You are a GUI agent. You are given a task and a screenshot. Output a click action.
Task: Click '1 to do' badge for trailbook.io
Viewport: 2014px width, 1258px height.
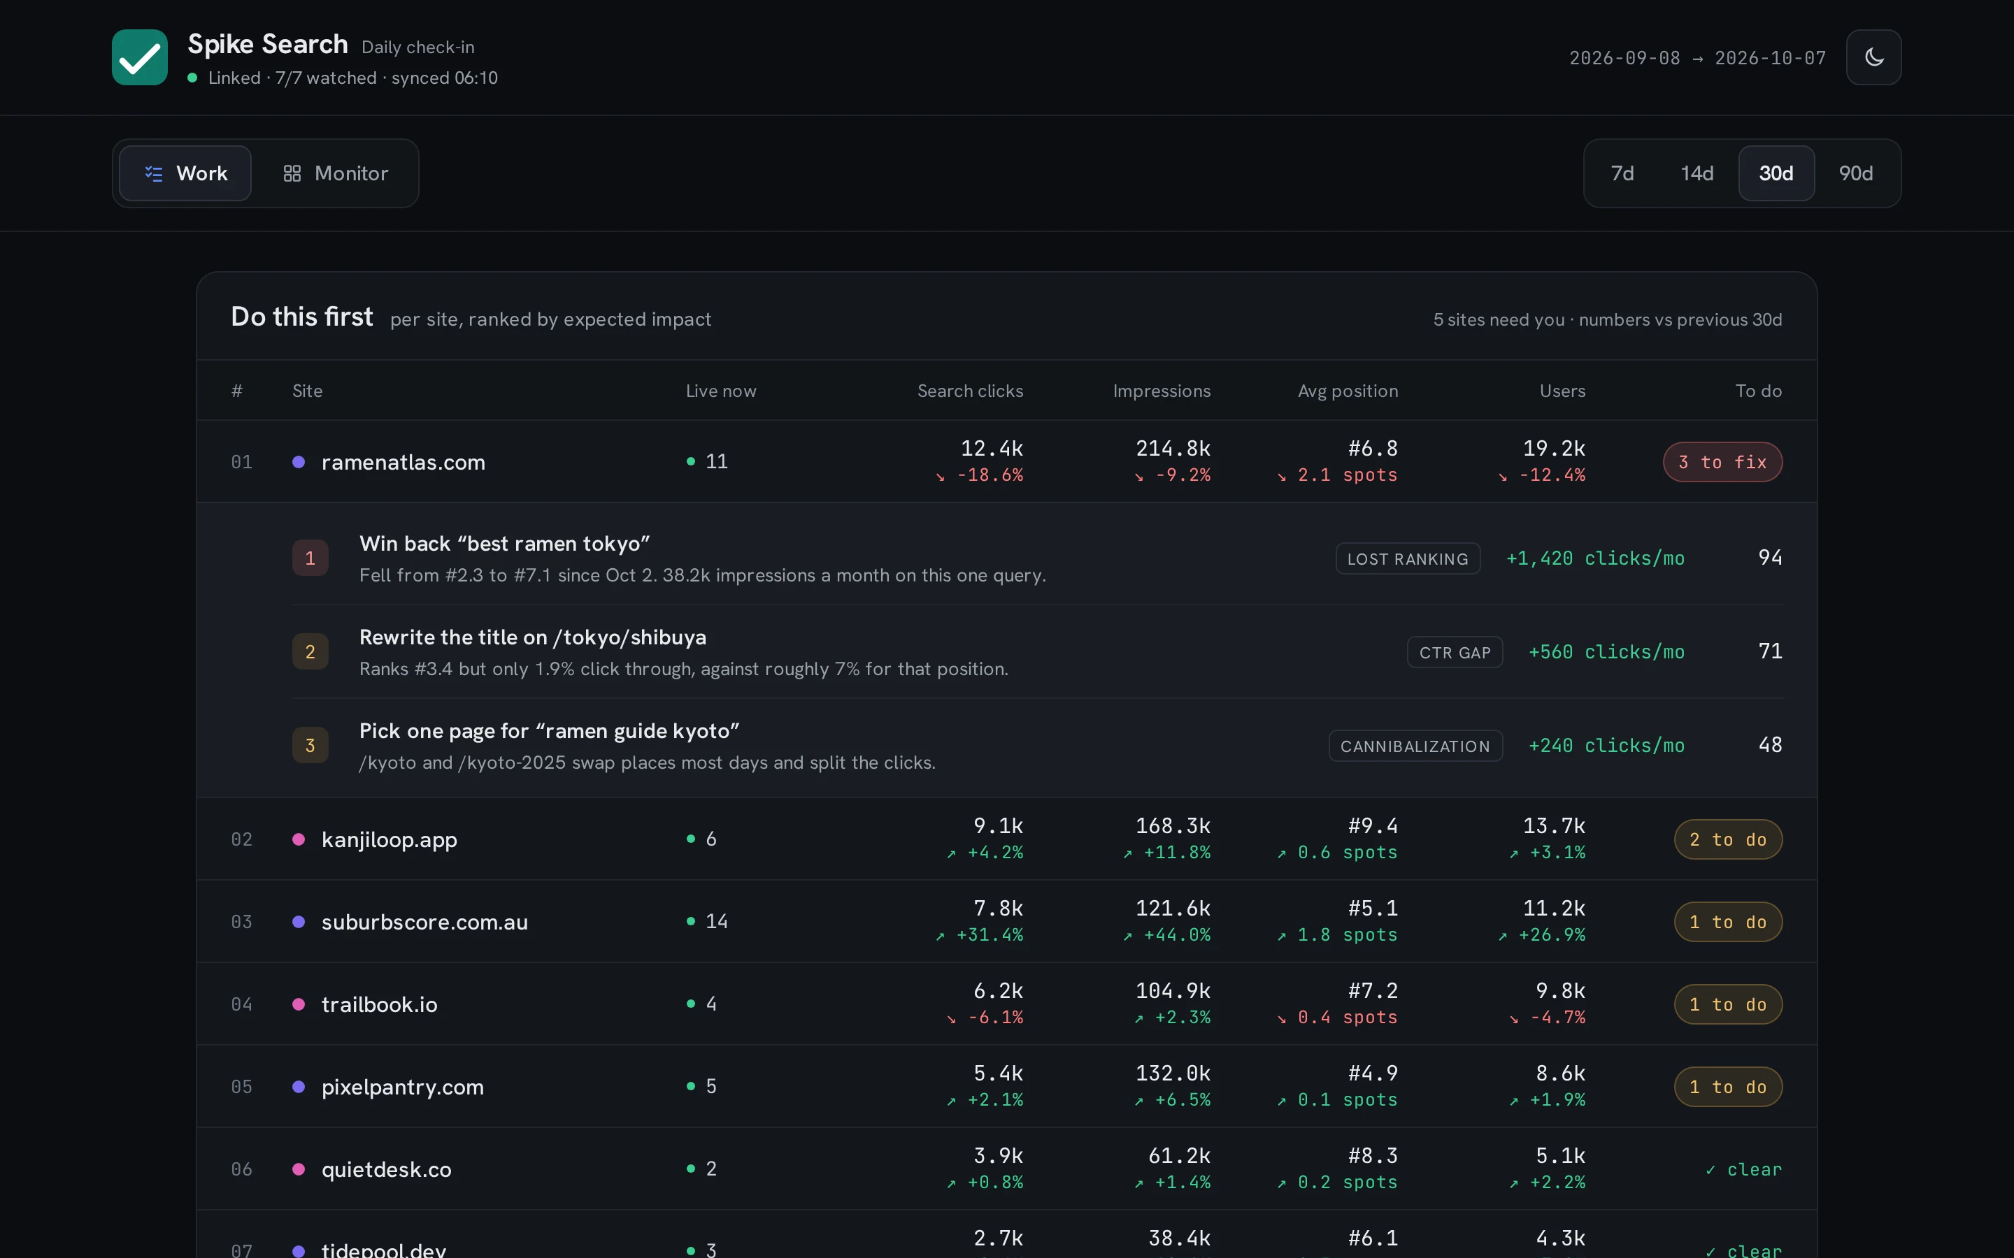1728,1004
